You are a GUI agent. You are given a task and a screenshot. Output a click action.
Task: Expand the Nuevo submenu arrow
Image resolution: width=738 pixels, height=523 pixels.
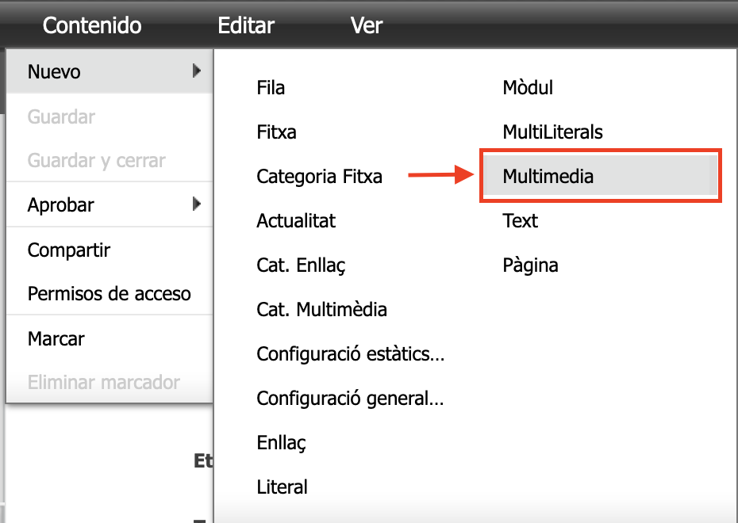[196, 71]
